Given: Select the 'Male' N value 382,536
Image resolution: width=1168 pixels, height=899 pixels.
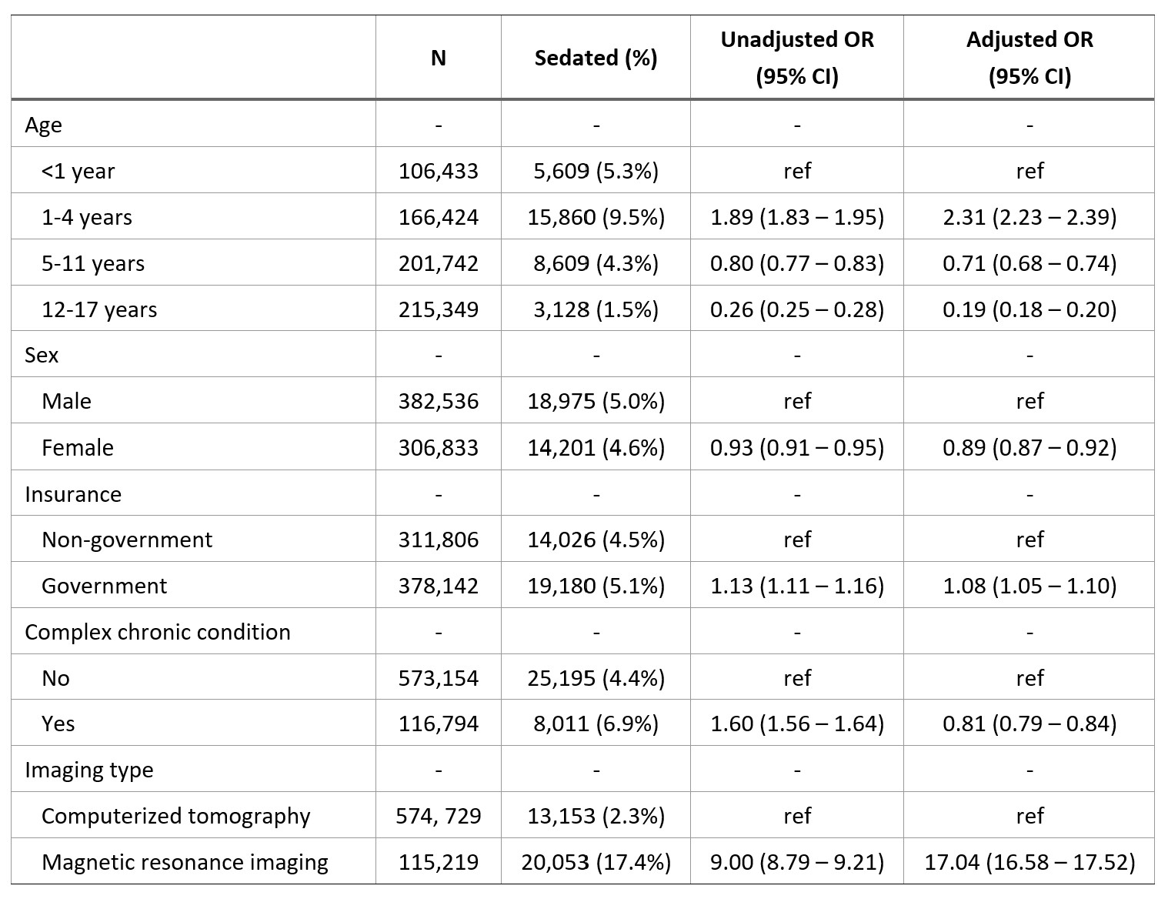Looking at the screenshot, I should pyautogui.click(x=439, y=401).
